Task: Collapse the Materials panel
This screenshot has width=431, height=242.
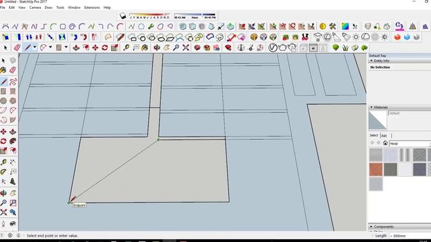Action: pos(371,107)
